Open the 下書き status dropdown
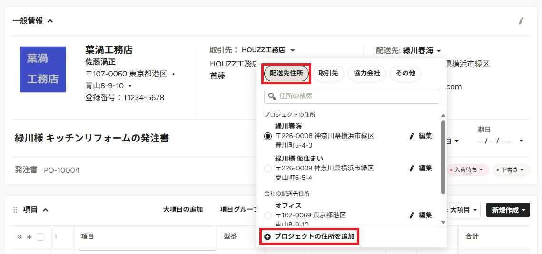This screenshot has height=254, width=542. (x=511, y=170)
